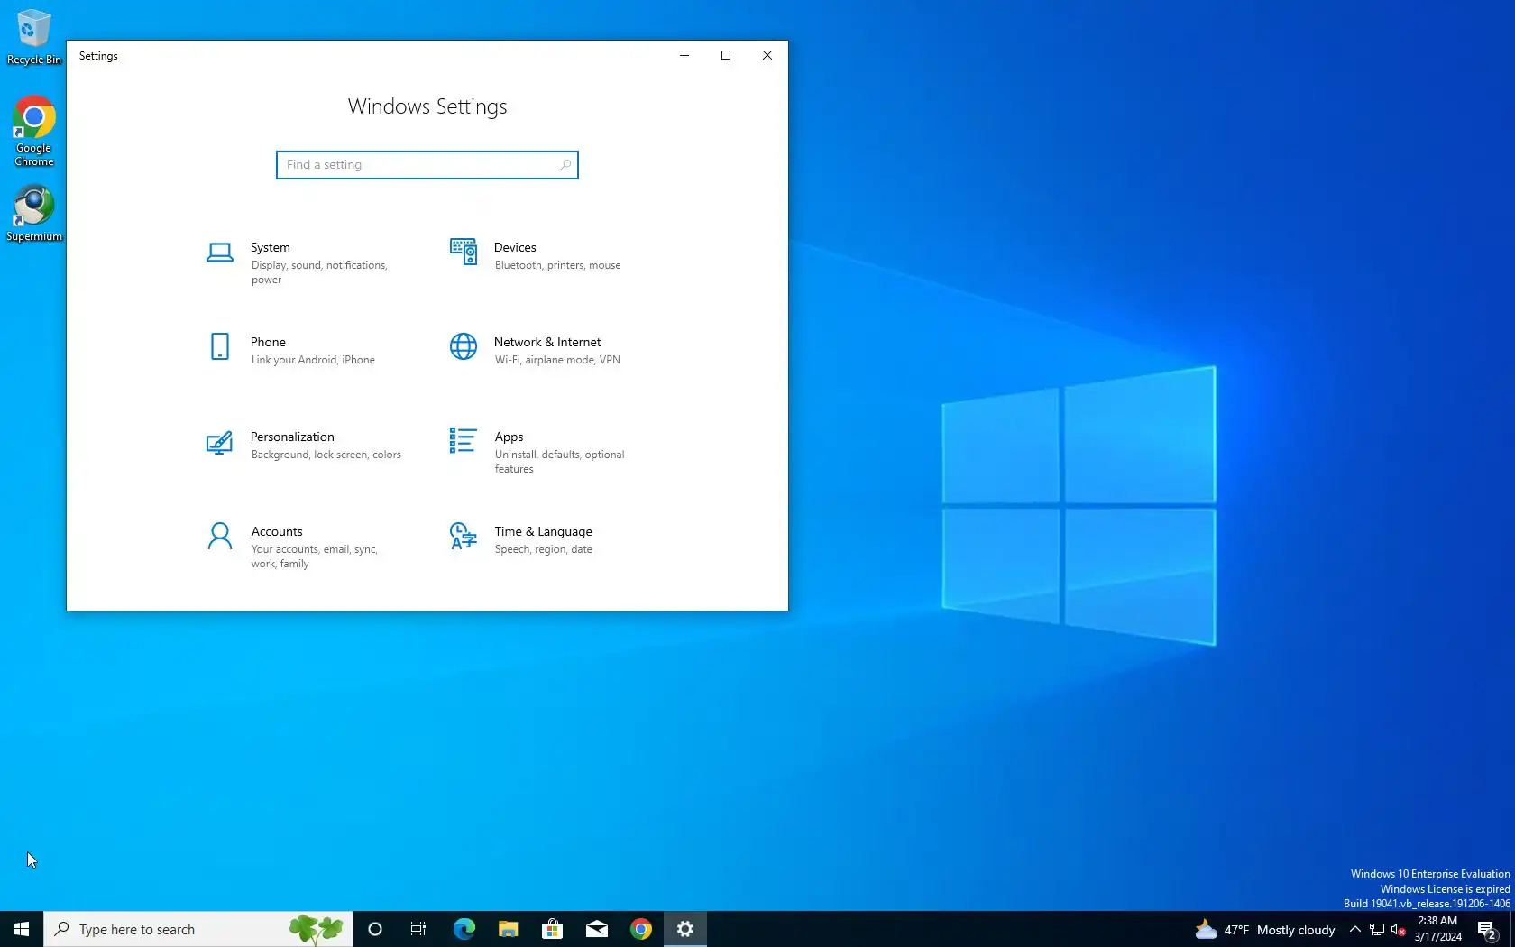Viewport: 1515px width, 947px height.
Task: Click the magnifier icon in Find a setting
Action: pyautogui.click(x=565, y=165)
